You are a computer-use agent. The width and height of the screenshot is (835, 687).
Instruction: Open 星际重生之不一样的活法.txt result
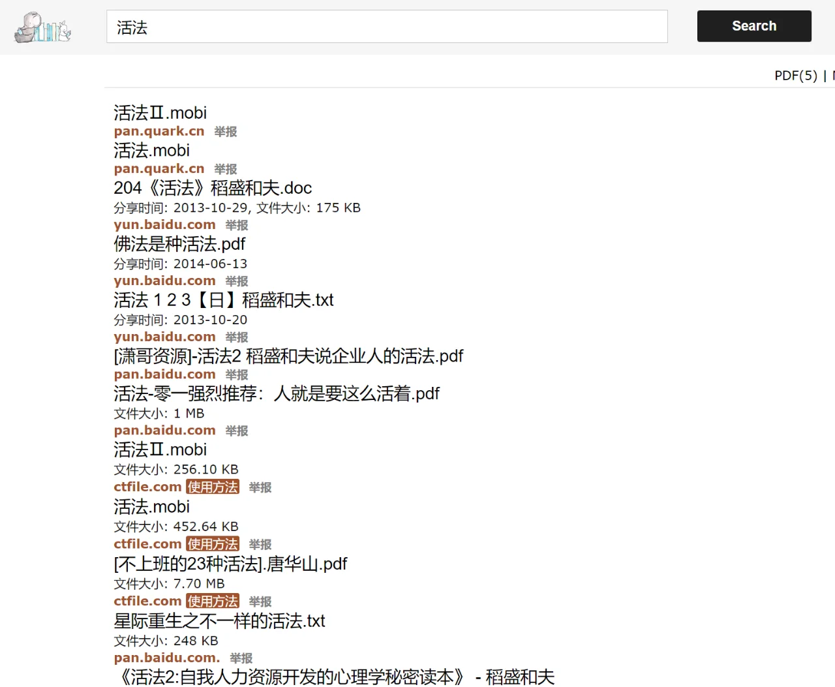pos(219,621)
